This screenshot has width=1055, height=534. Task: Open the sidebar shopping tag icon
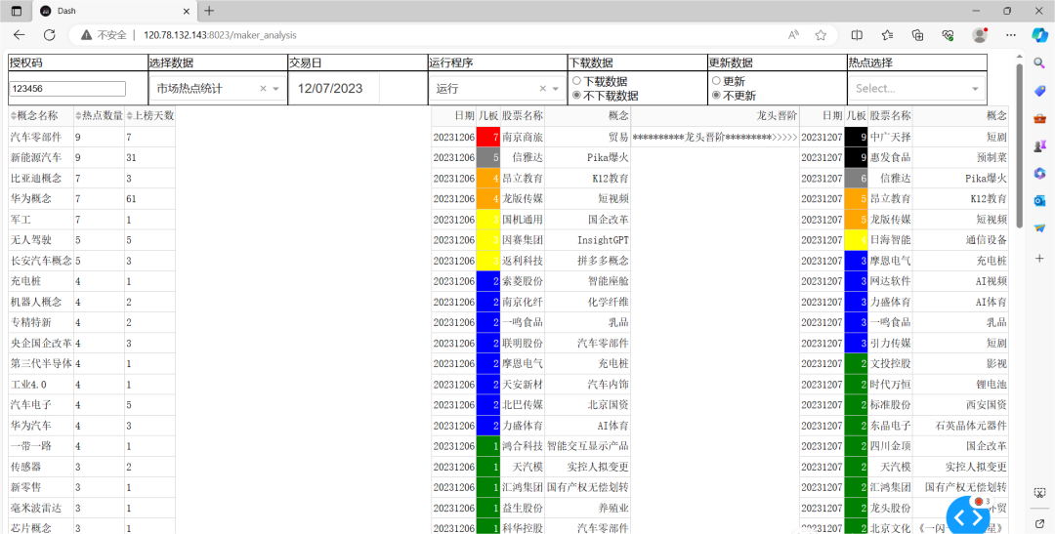[x=1039, y=90]
